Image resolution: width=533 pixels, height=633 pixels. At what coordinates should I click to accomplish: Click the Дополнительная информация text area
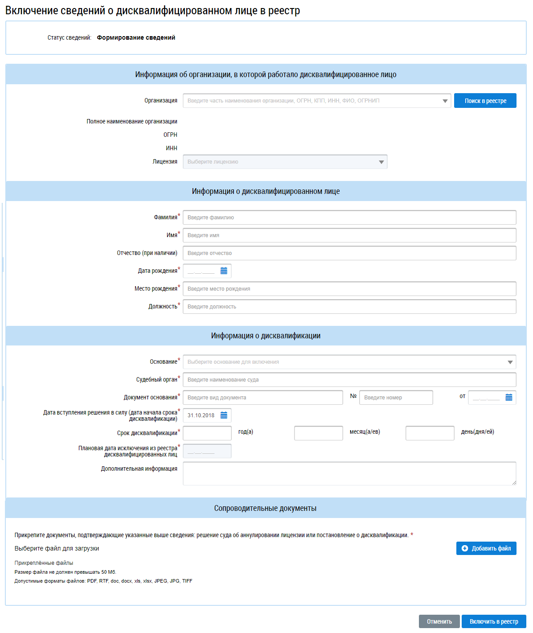coord(349,473)
